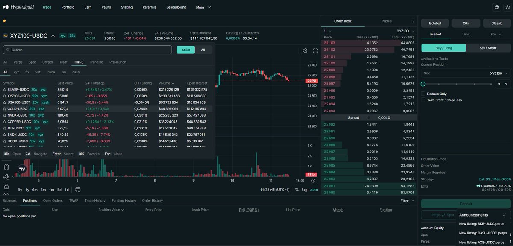The height and width of the screenshot is (246, 513).
Task: Click inside the market Search field
Action: pyautogui.click(x=87, y=50)
